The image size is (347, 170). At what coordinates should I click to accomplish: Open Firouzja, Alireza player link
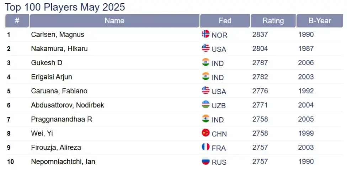(x=56, y=147)
